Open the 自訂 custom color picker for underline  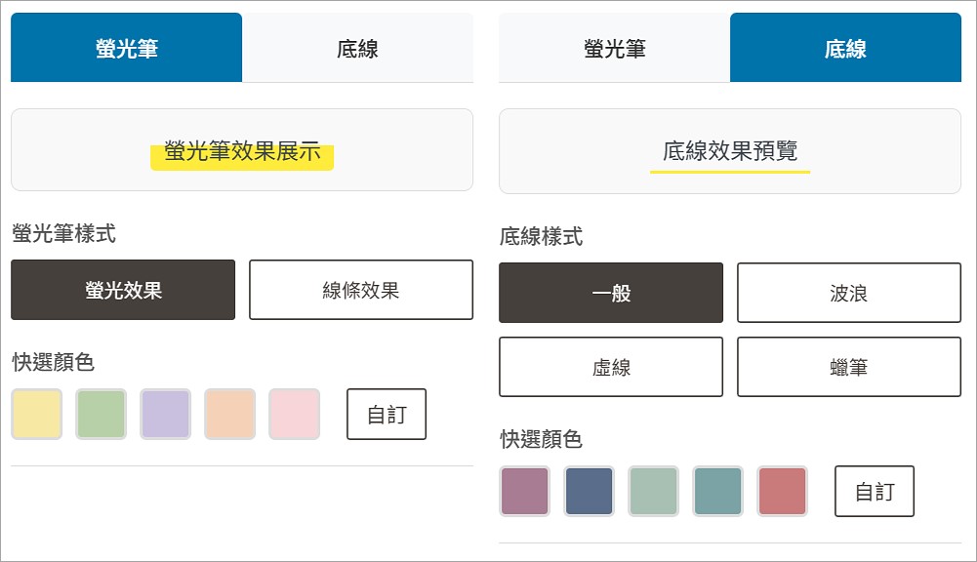coord(874,491)
